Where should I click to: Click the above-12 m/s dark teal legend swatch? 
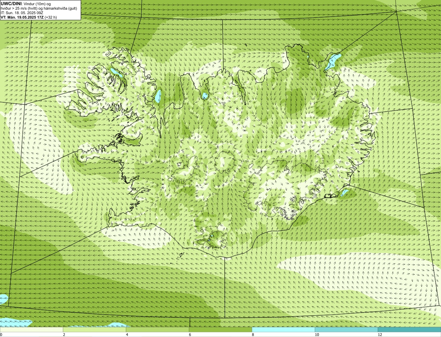pos(409,329)
